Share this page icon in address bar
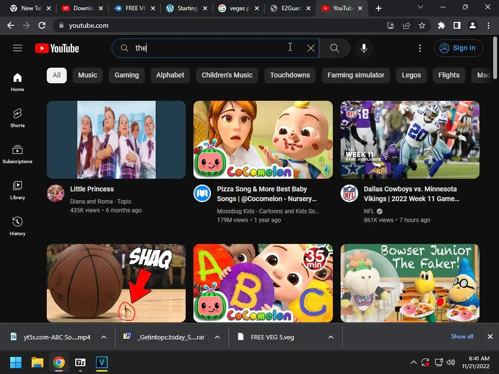499x374 pixels. click(x=406, y=25)
